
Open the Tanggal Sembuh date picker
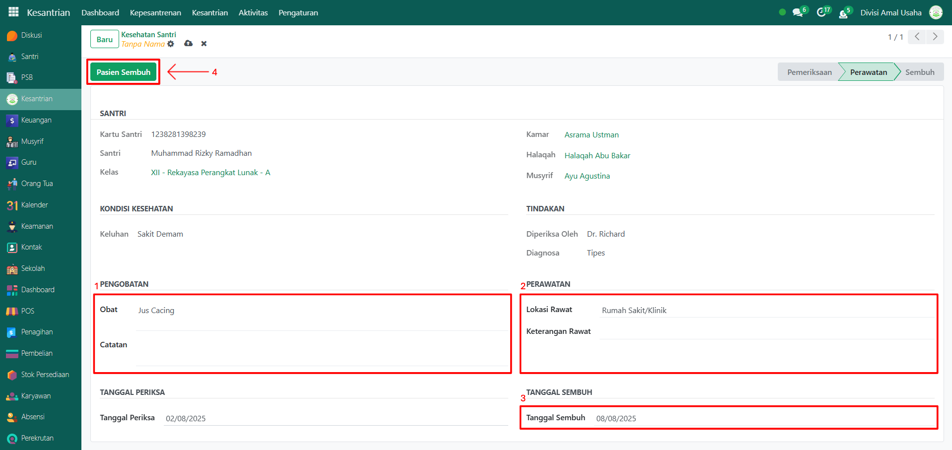(x=764, y=418)
